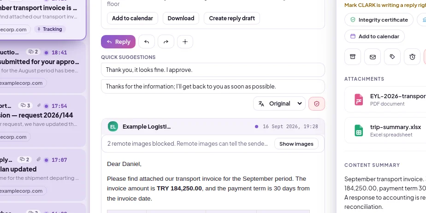Screen dimensions: 426x213
Task: Click the snooze clock icon
Action: click(412, 57)
